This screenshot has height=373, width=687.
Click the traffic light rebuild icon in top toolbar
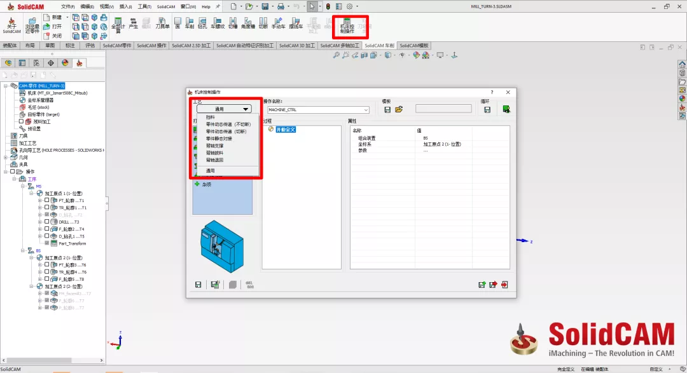point(328,6)
